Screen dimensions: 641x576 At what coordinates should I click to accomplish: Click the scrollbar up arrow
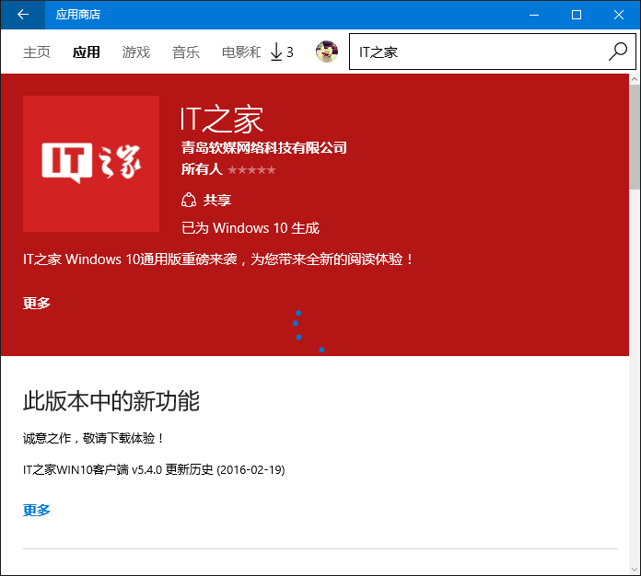click(635, 79)
